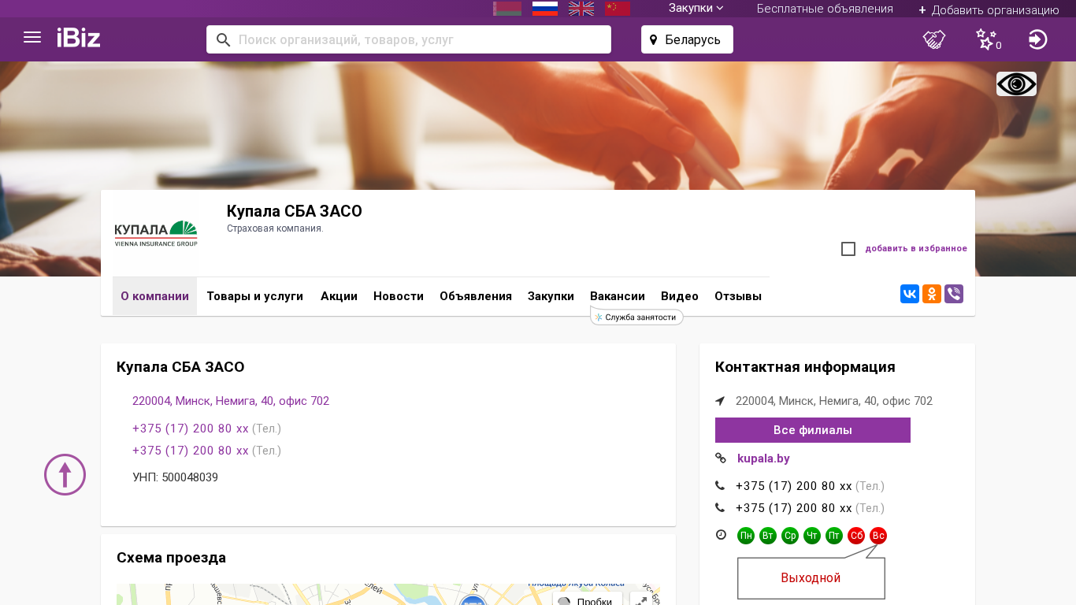Image resolution: width=1076 pixels, height=605 pixels.
Task: Select Monday (Пн) schedule circle
Action: (x=746, y=536)
